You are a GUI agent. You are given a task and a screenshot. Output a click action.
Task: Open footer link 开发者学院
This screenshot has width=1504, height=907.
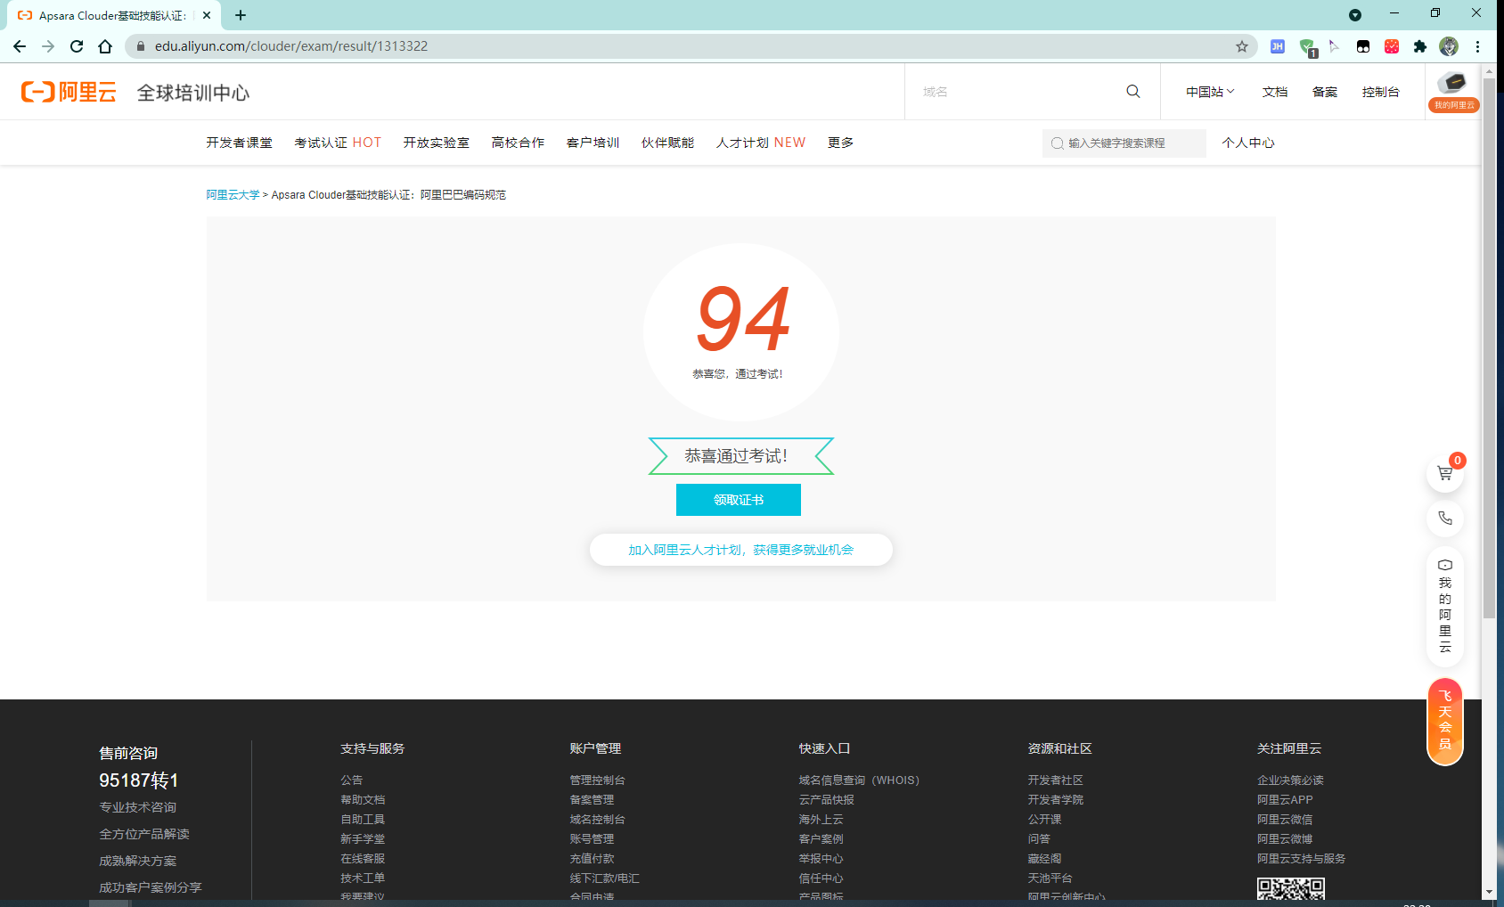pyautogui.click(x=1056, y=800)
